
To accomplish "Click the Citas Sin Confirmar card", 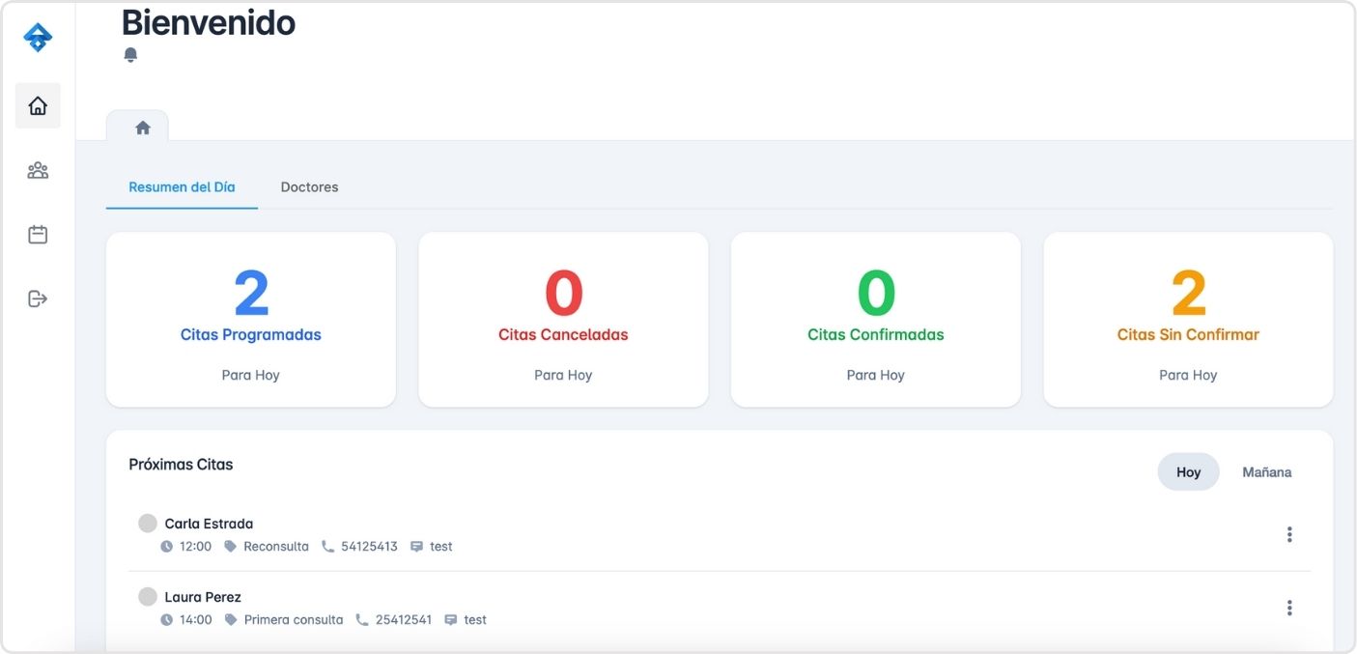I will click(x=1188, y=320).
